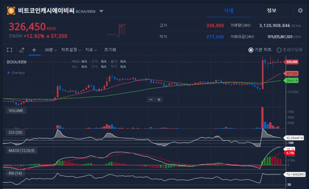Click the red 307,030 moving average tag
Image resolution: width=309 pixels, height=189 pixels.
click(292, 74)
